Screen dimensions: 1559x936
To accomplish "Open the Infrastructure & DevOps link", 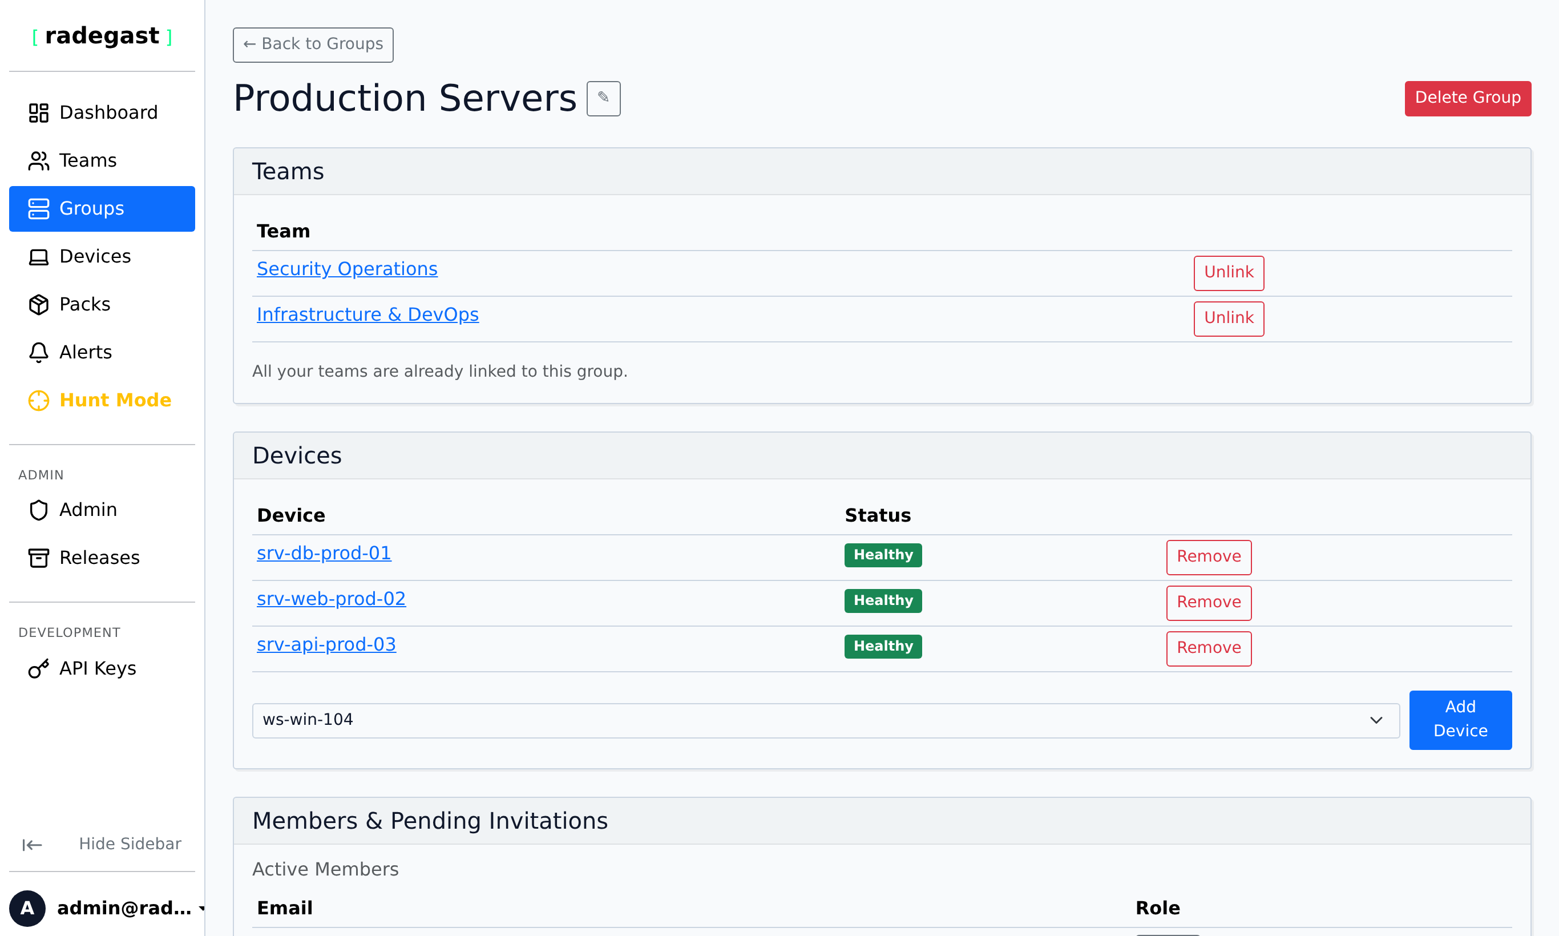I will point(367,314).
